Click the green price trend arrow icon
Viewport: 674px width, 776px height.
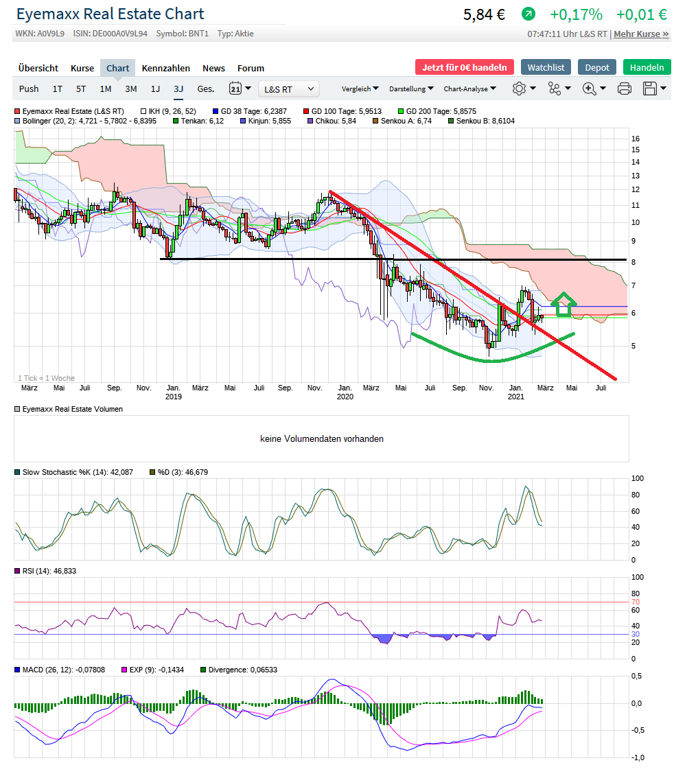point(528,14)
